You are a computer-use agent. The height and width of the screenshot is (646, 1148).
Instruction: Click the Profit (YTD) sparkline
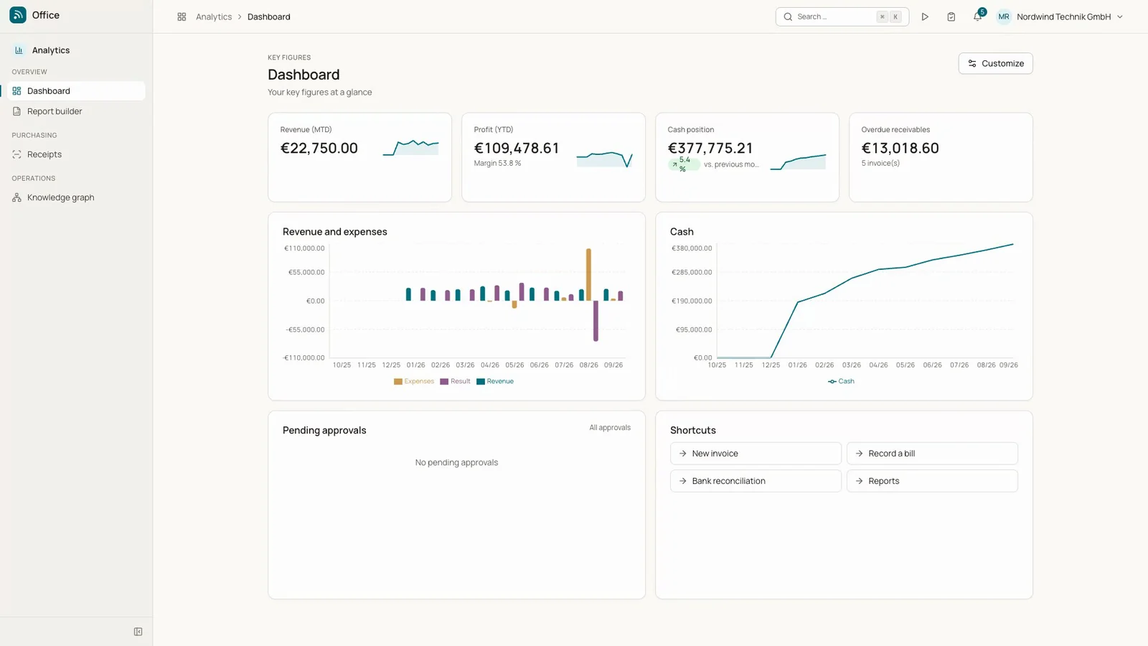click(x=604, y=159)
